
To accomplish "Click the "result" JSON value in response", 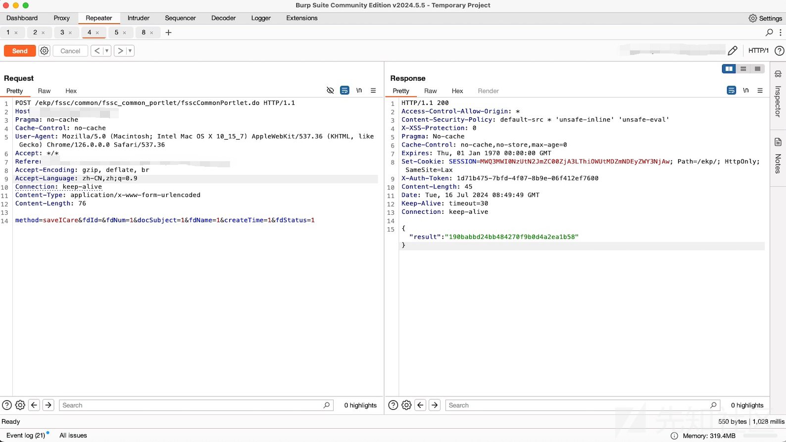I will [511, 237].
